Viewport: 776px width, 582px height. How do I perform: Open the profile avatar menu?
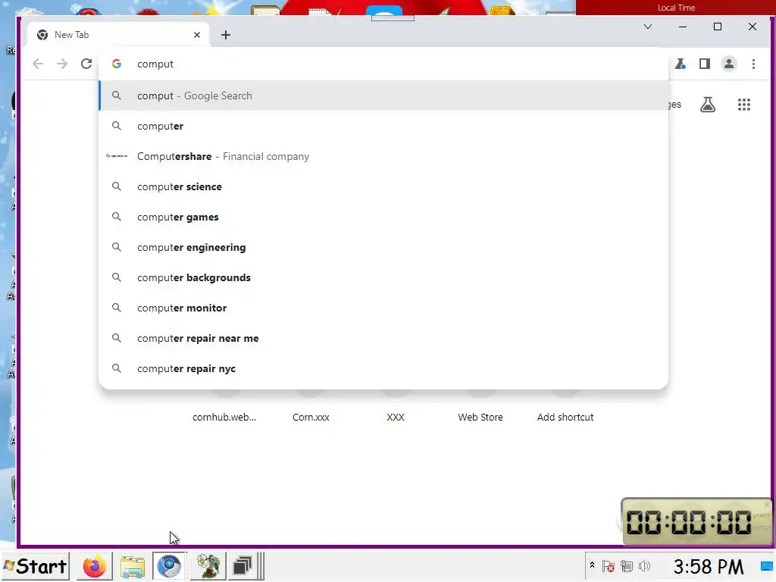[x=729, y=64]
